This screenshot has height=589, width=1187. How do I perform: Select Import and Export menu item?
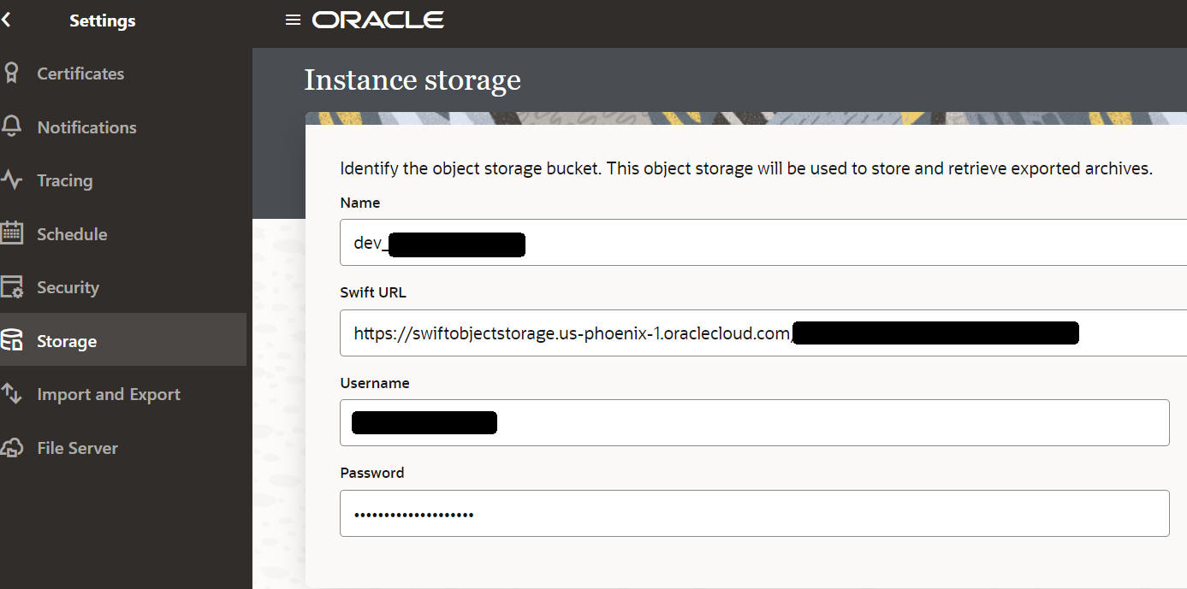tap(109, 394)
